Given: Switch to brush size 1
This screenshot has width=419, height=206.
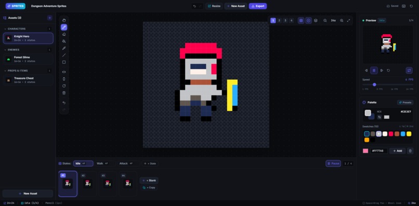Looking at the screenshot, I should [x=273, y=21].
